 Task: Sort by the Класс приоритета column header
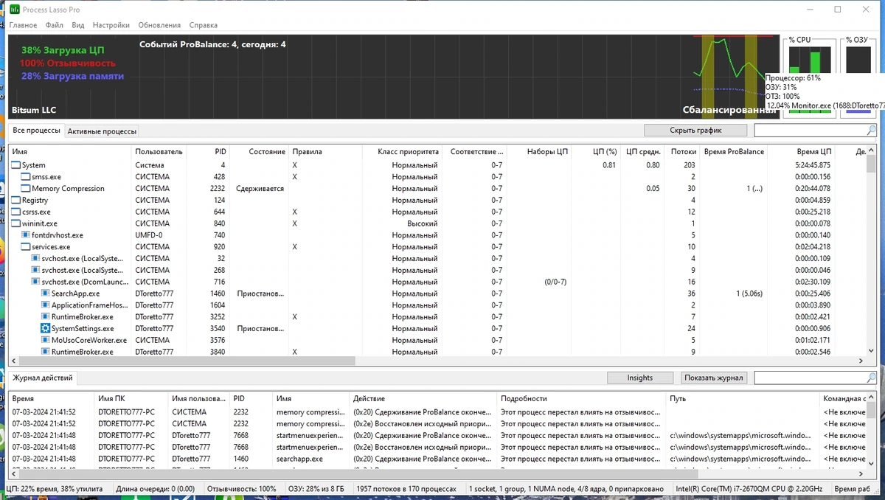(x=402, y=151)
